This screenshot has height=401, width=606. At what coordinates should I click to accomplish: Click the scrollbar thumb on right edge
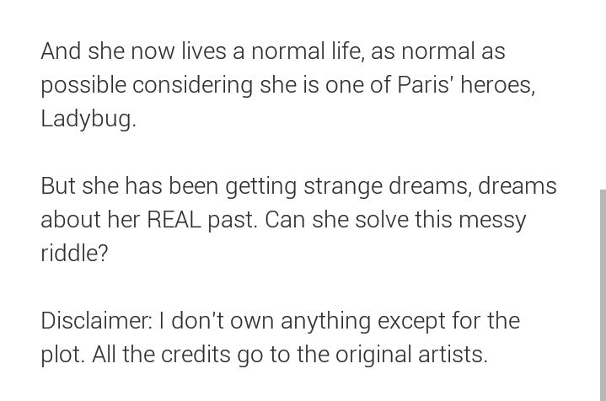[603, 295]
